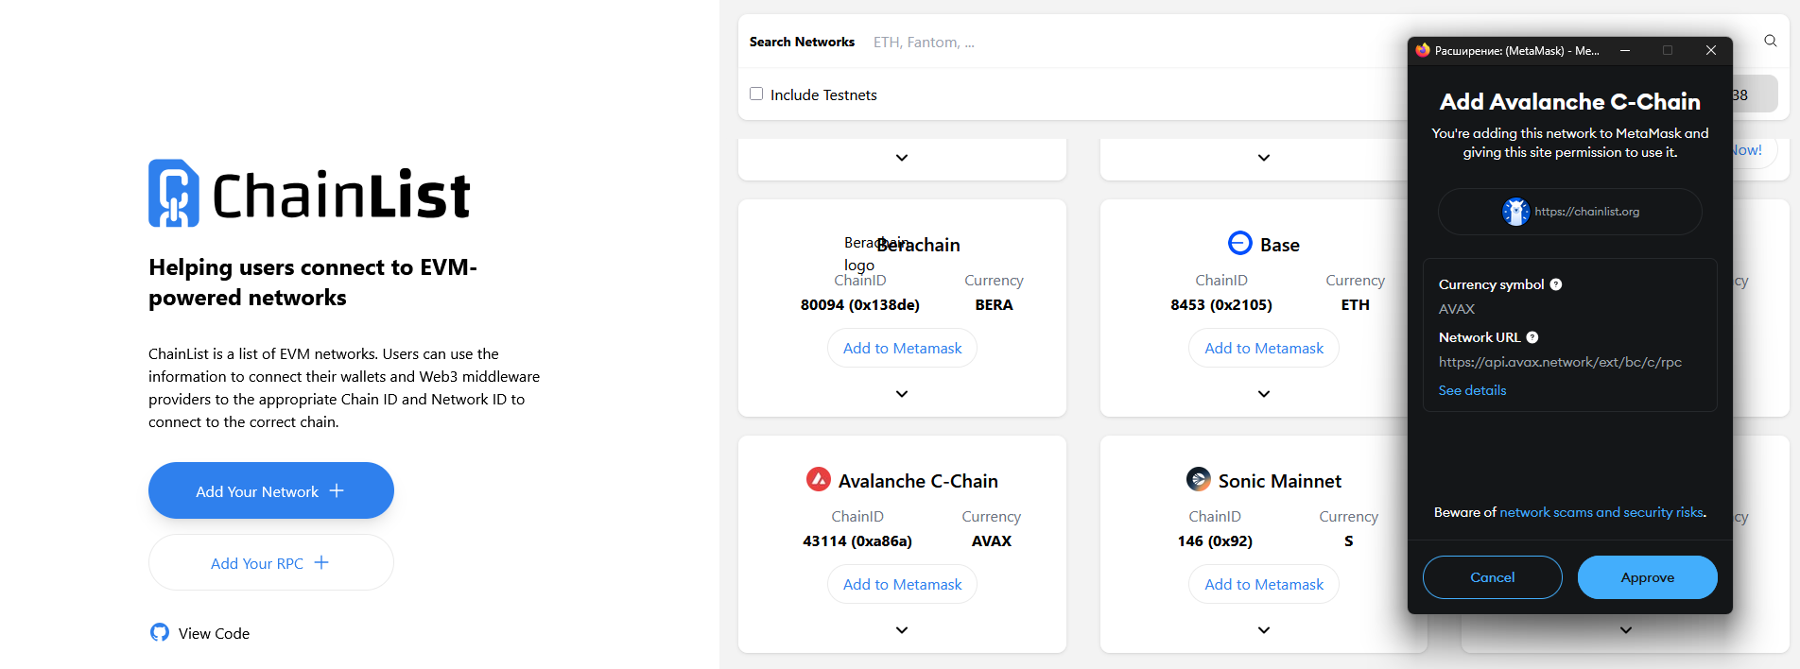Approve adding the Avalanche network

[x=1648, y=577]
